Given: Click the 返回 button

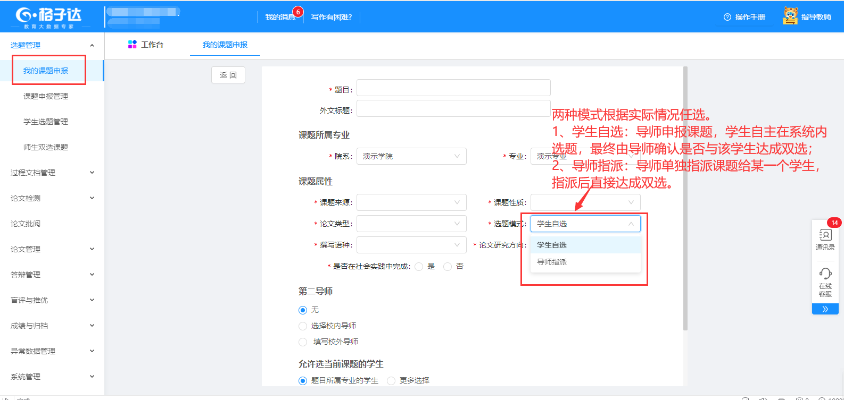Looking at the screenshot, I should click(x=228, y=75).
